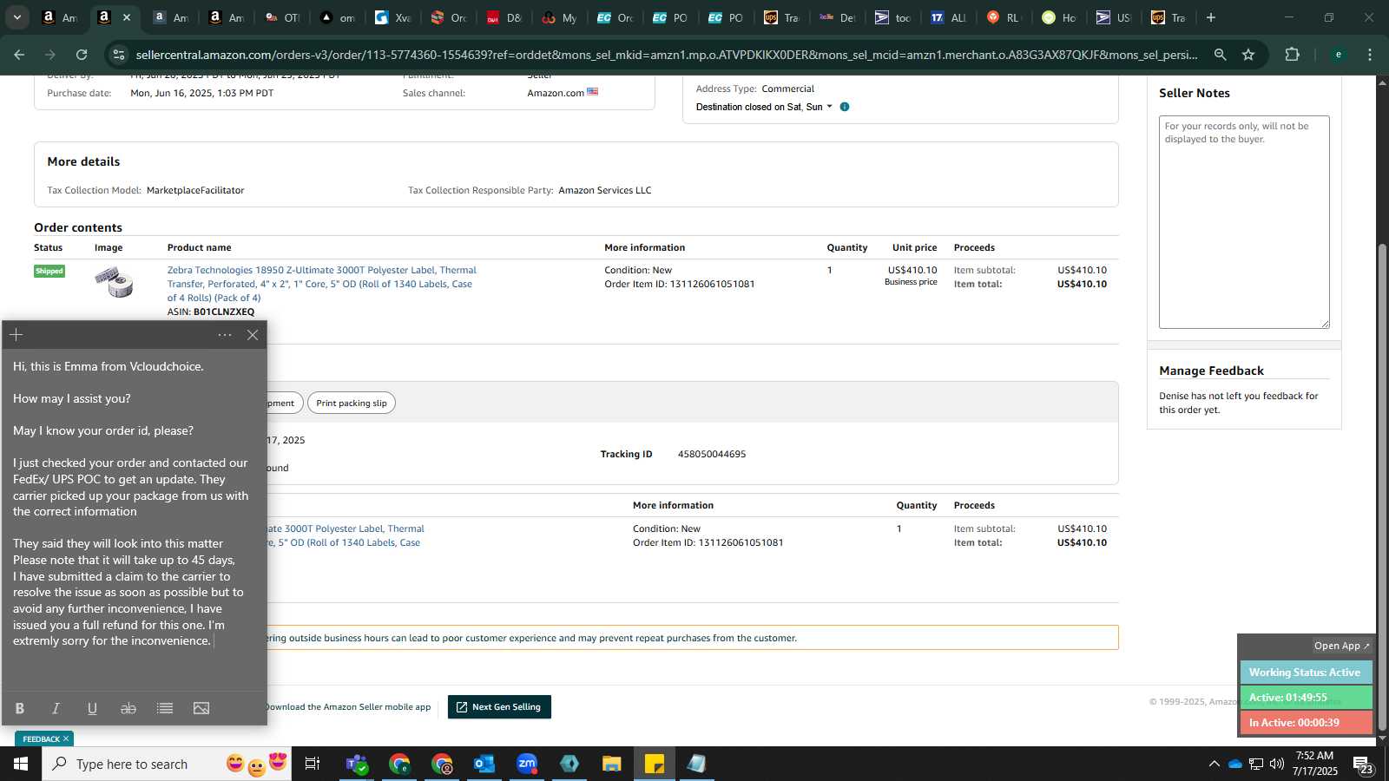The image size is (1389, 781).
Task: Dismiss the FEEDBACK tag
Action: click(x=66, y=738)
